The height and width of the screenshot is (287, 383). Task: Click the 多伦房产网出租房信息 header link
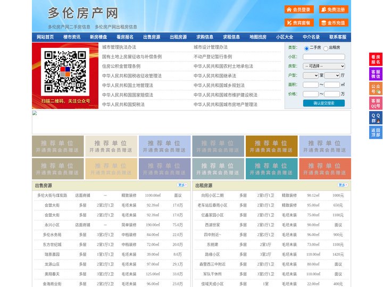(116, 27)
